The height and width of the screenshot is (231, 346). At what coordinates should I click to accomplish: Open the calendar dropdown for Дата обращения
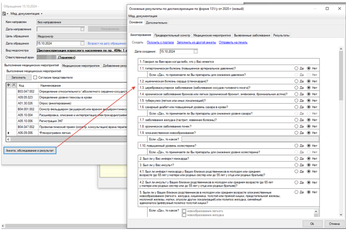82,43
